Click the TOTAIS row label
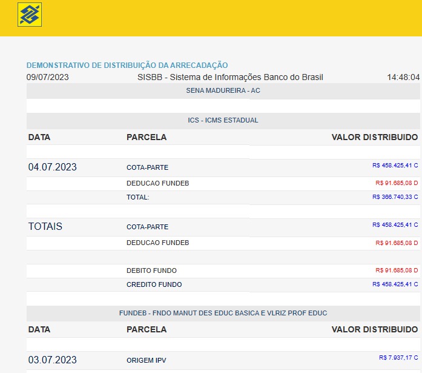The image size is (422, 373). tap(45, 226)
